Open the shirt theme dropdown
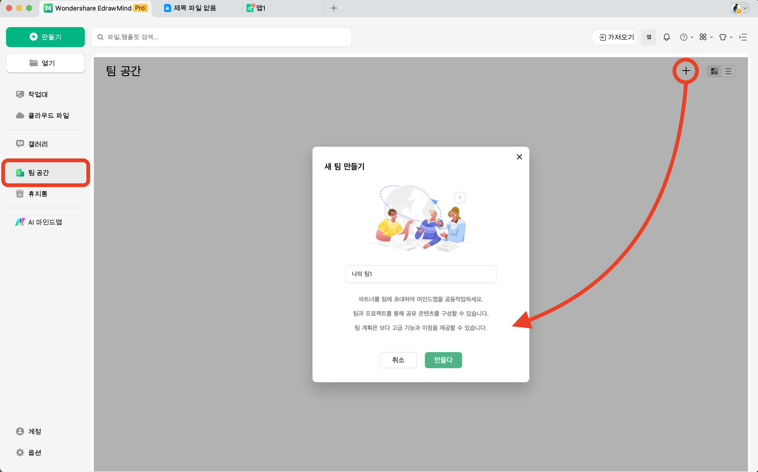Image resolution: width=758 pixels, height=472 pixels. (x=725, y=37)
